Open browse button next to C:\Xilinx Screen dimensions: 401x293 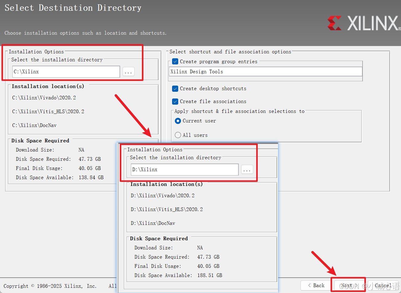point(128,72)
